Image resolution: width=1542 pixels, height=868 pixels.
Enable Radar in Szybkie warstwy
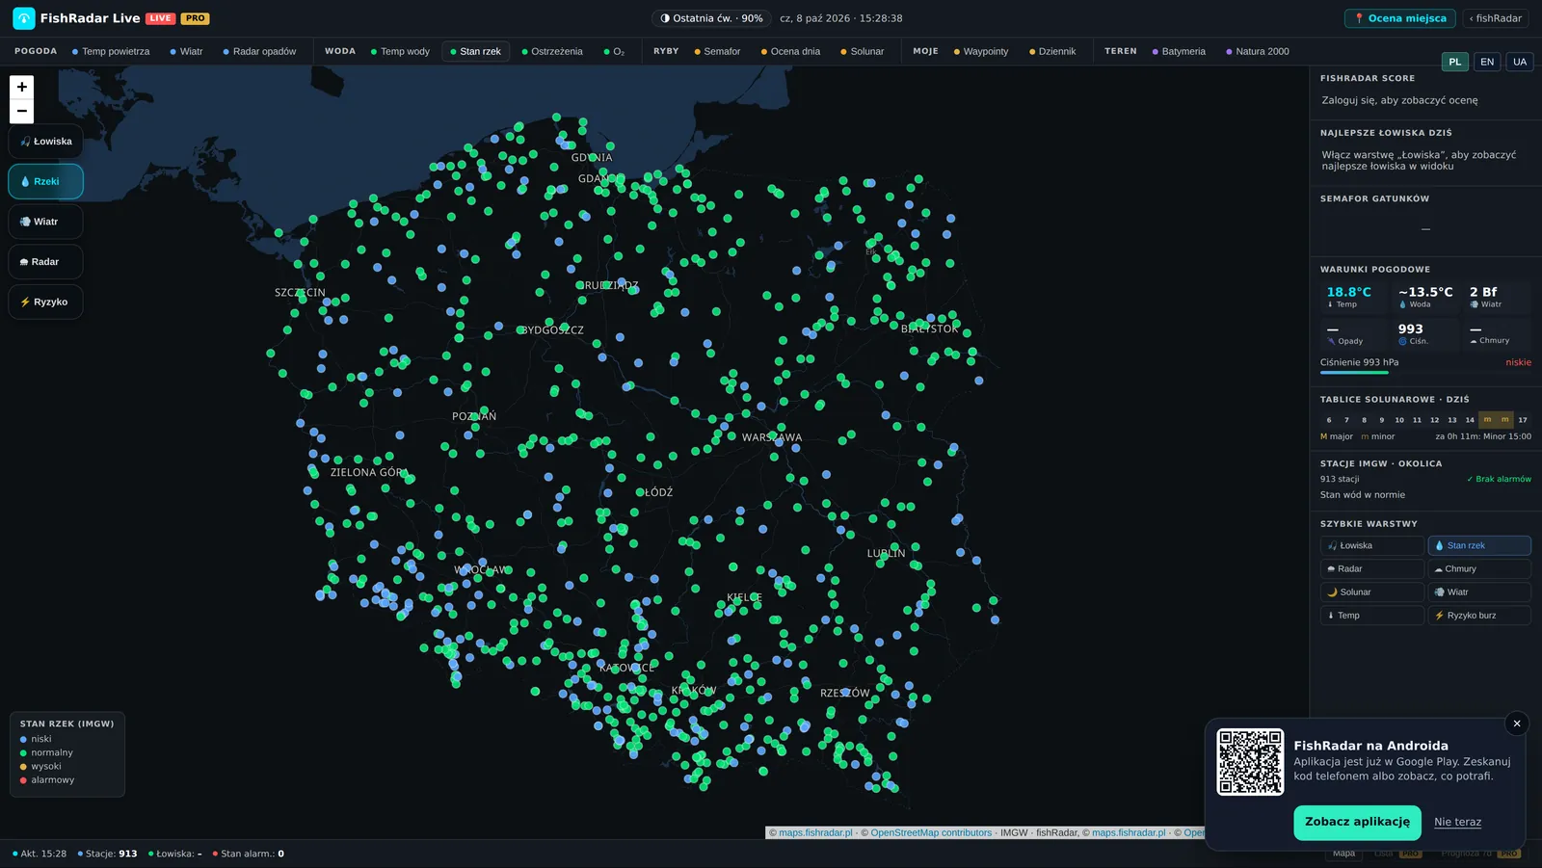[x=1371, y=569]
